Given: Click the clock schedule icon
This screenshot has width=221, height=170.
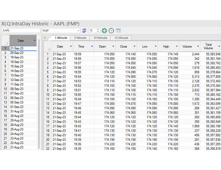Looking at the screenshot, I should (x=111, y=31).
